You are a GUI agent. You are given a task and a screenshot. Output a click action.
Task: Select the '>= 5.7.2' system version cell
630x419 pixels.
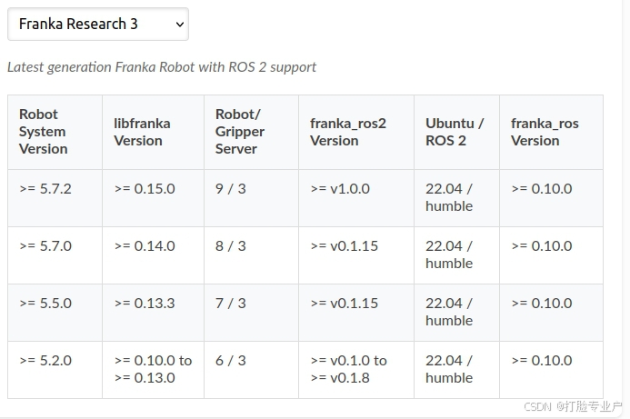click(x=45, y=189)
